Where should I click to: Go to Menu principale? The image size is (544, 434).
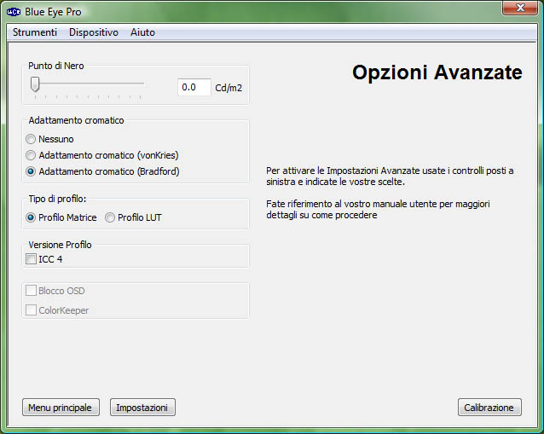[61, 408]
